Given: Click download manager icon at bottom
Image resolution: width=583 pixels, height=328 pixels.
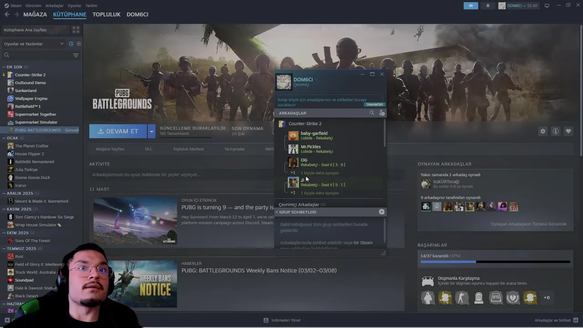Looking at the screenshot, I should coord(266,320).
